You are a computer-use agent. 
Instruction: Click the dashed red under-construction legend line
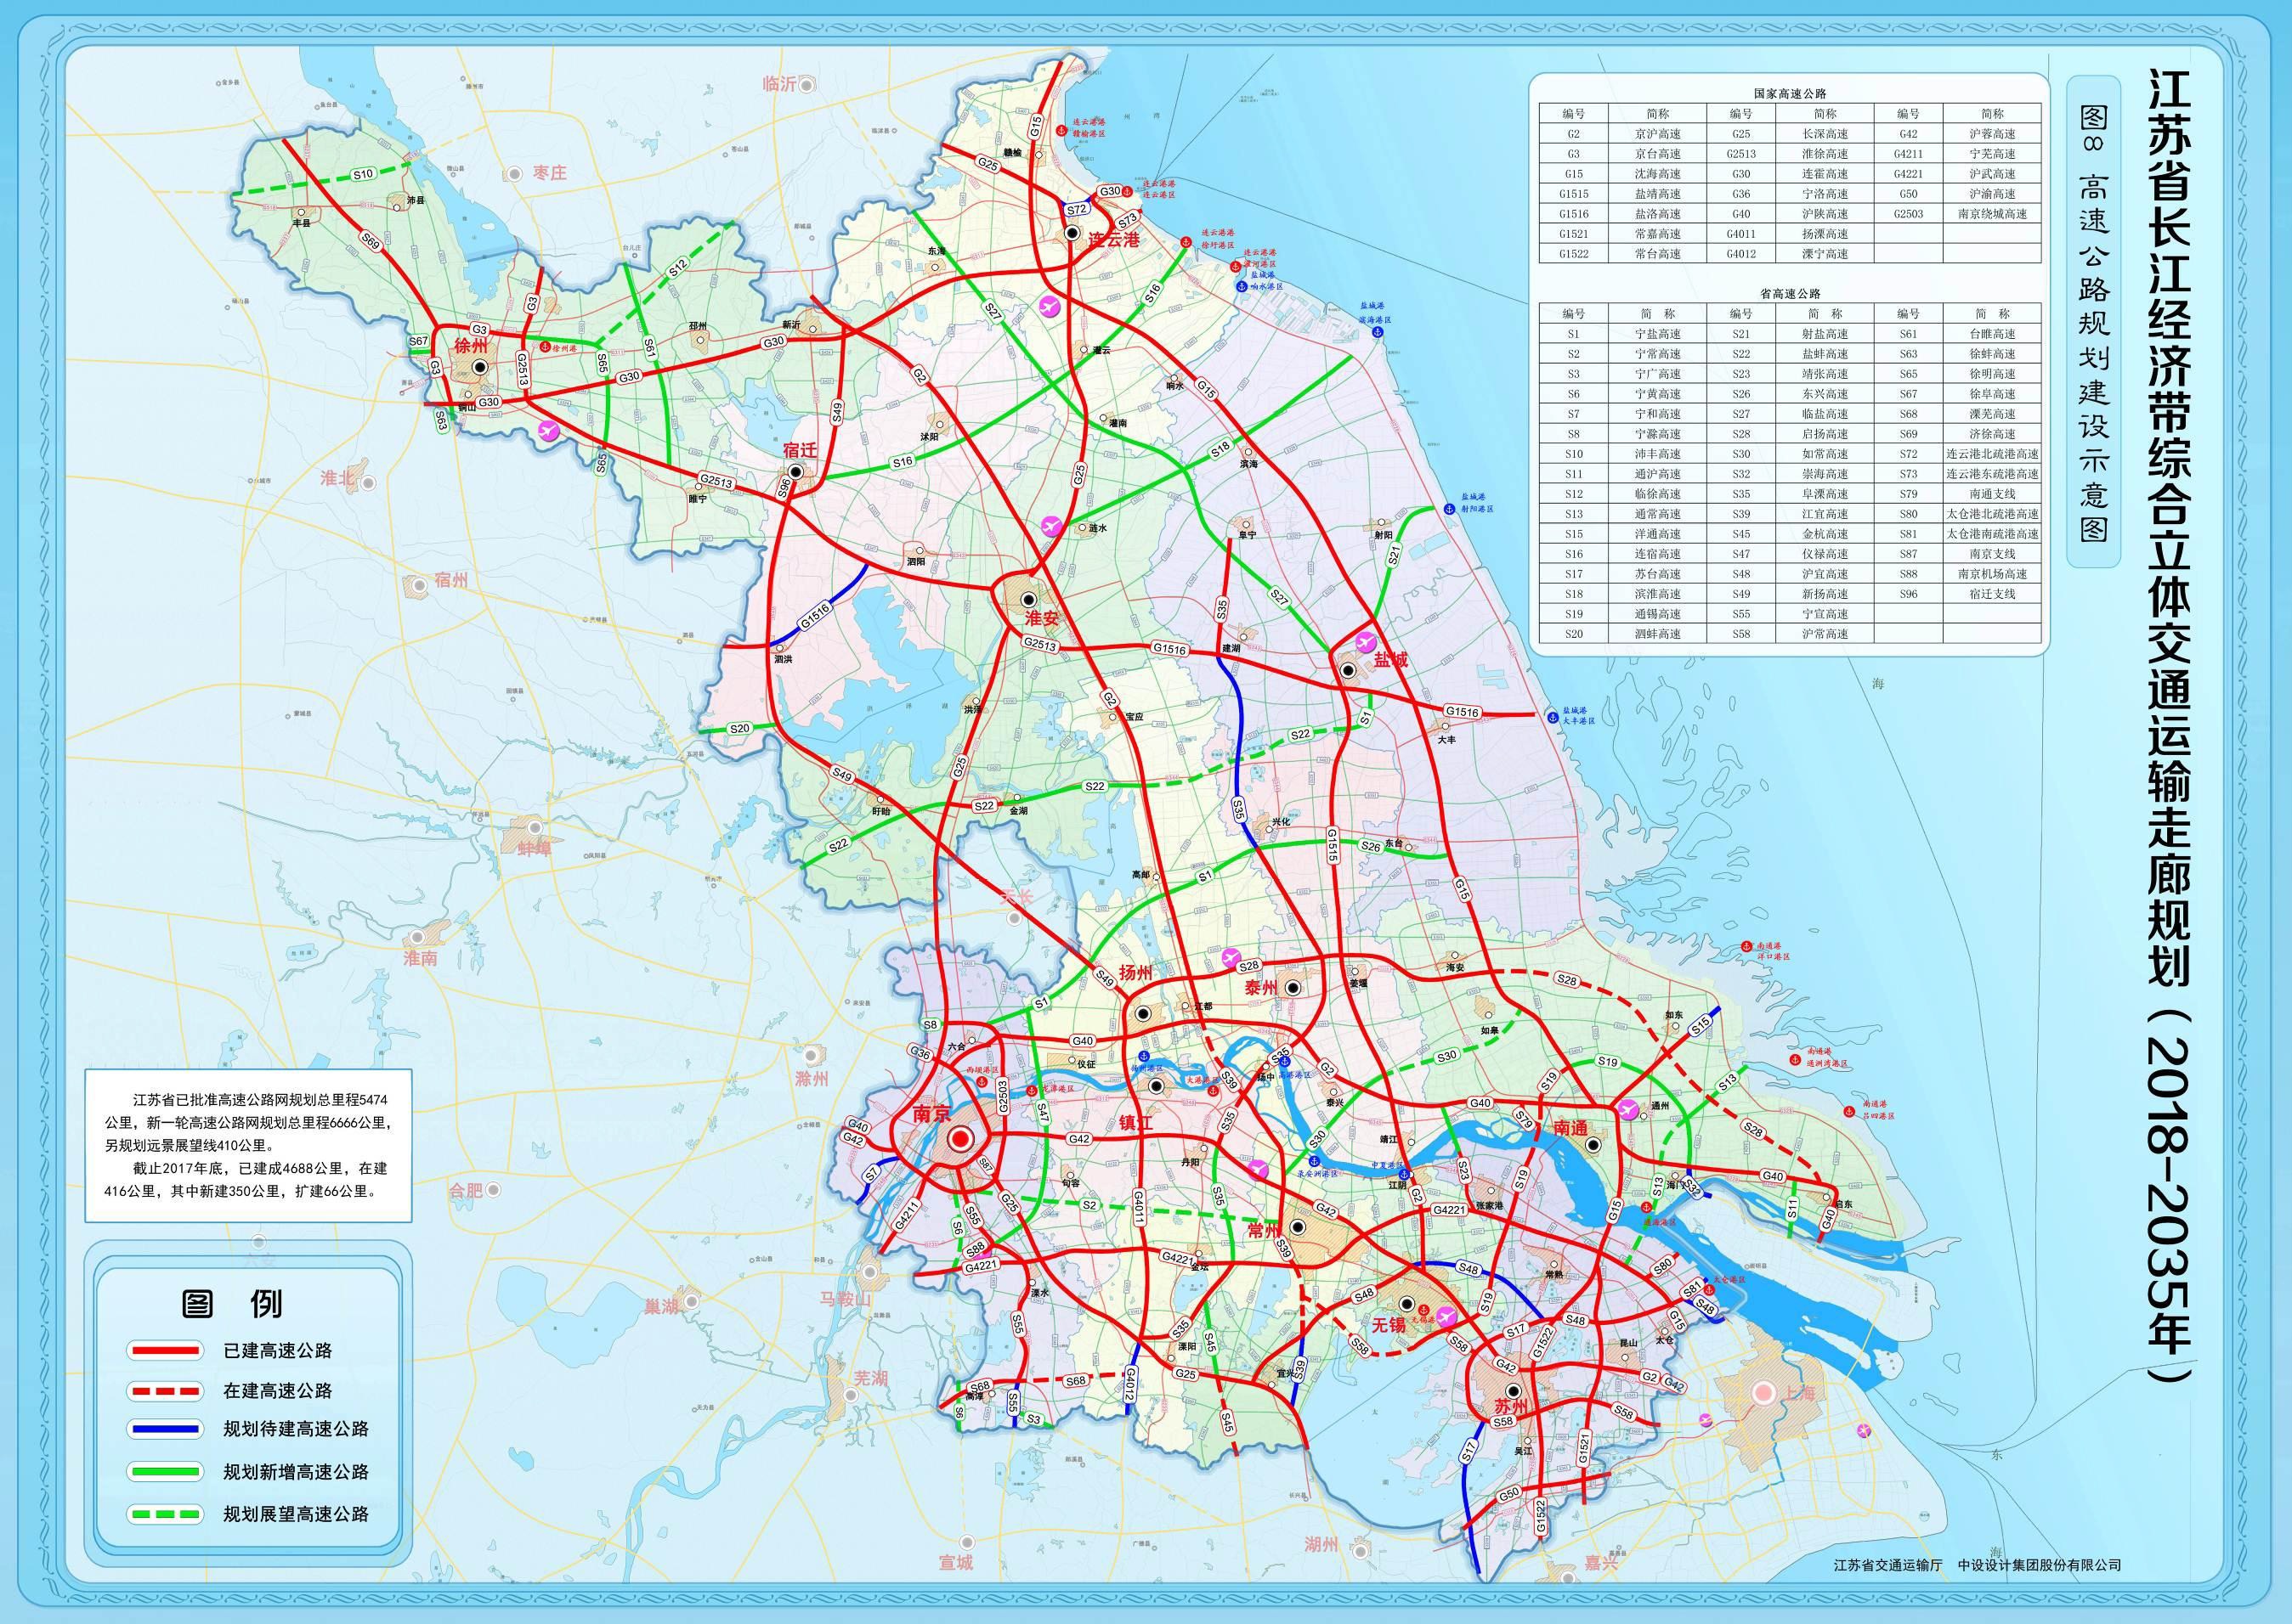[165, 1391]
